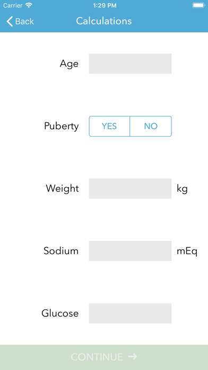Click the mEq unit label
Image resolution: width=208 pixels, height=370 pixels.
pos(187,251)
